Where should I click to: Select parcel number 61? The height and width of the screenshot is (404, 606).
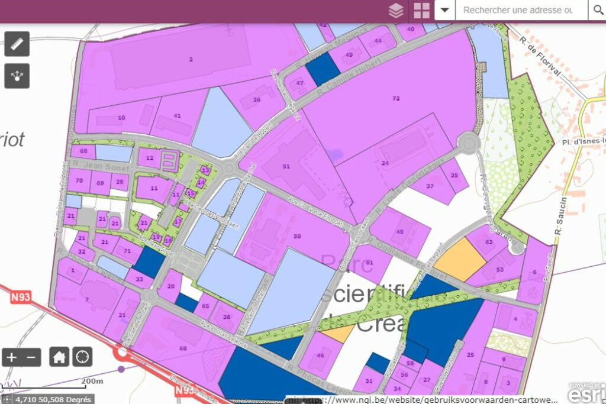click(369, 263)
